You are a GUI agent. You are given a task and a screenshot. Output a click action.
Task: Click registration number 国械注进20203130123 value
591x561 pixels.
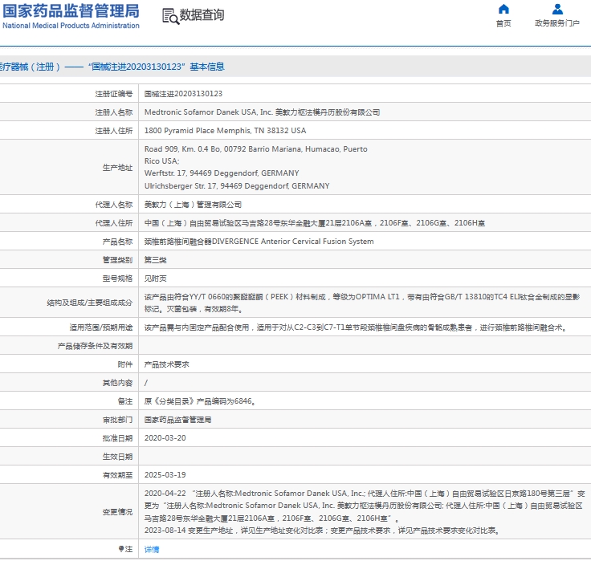coord(183,94)
